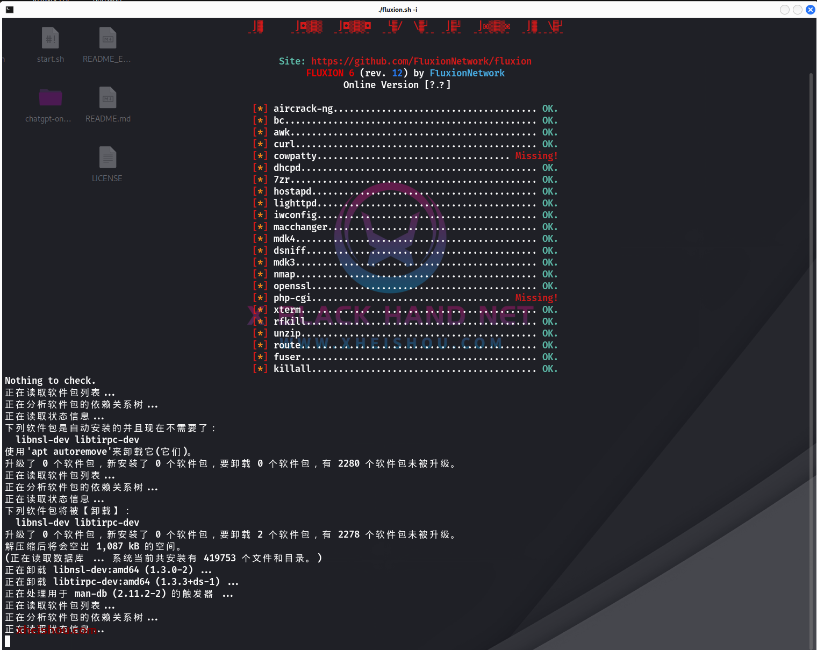Click the 'Online Version [?.?]' line
The width and height of the screenshot is (817, 650).
coord(397,85)
